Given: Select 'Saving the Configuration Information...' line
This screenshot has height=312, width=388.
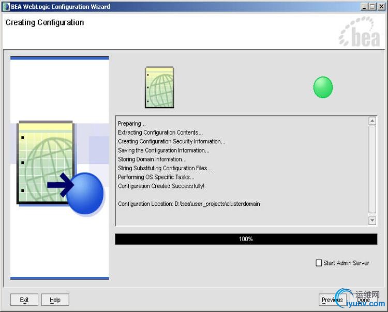Looking at the screenshot, I should click(x=163, y=150).
